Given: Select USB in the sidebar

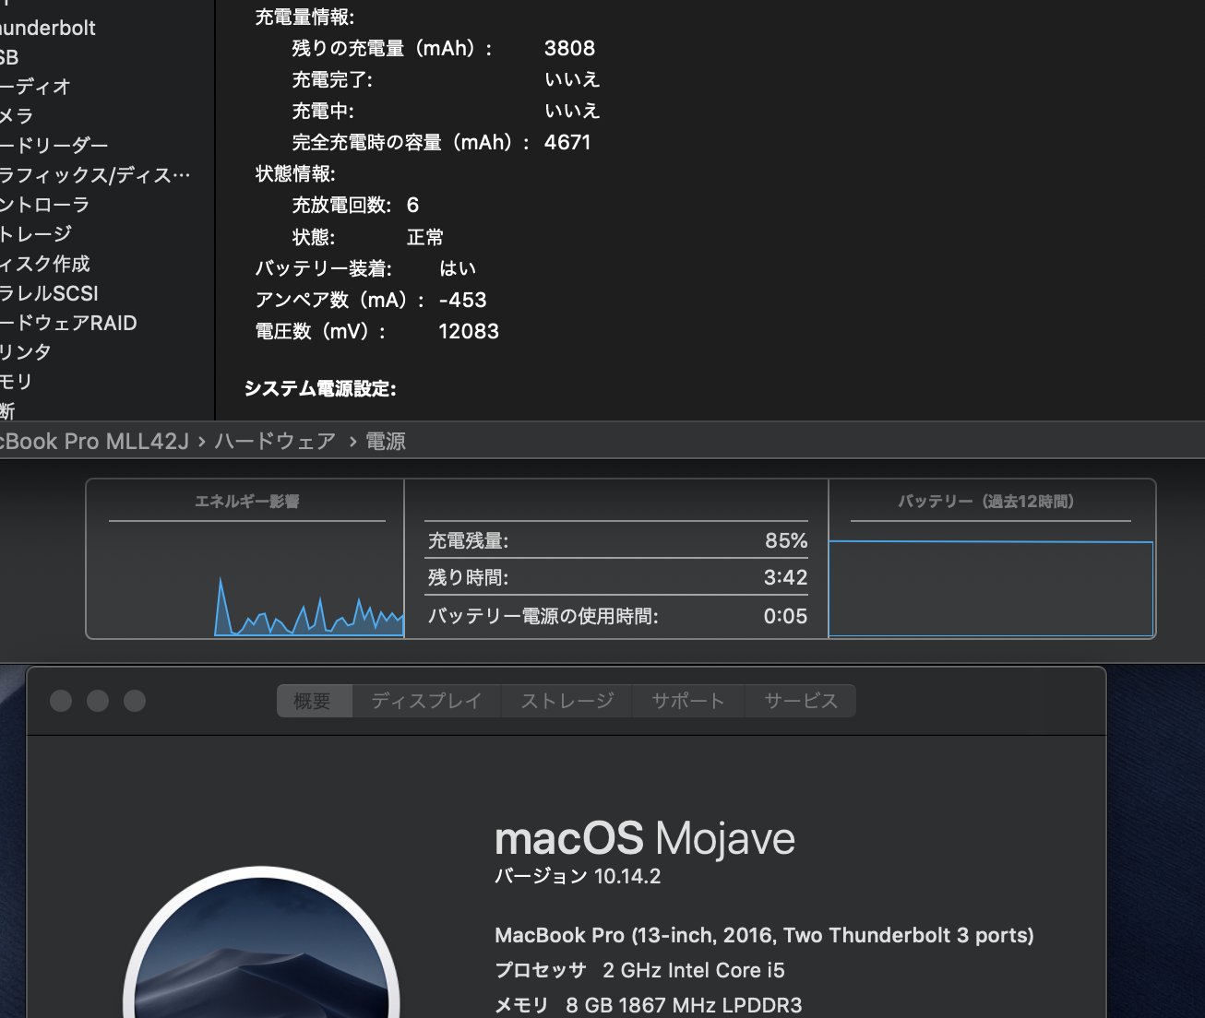Looking at the screenshot, I should [x=9, y=57].
